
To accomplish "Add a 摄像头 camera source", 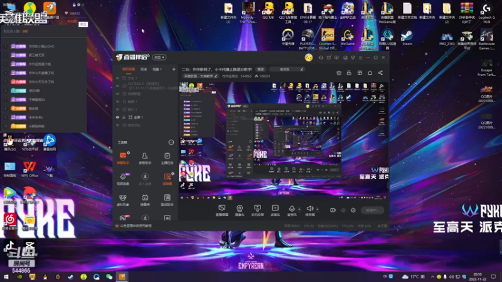I will (240, 211).
